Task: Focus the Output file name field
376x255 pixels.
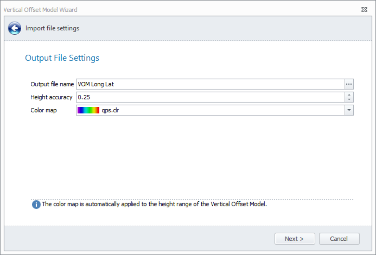Action: point(210,84)
